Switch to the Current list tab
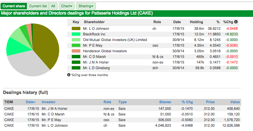The image size is (253, 131). [38, 6]
